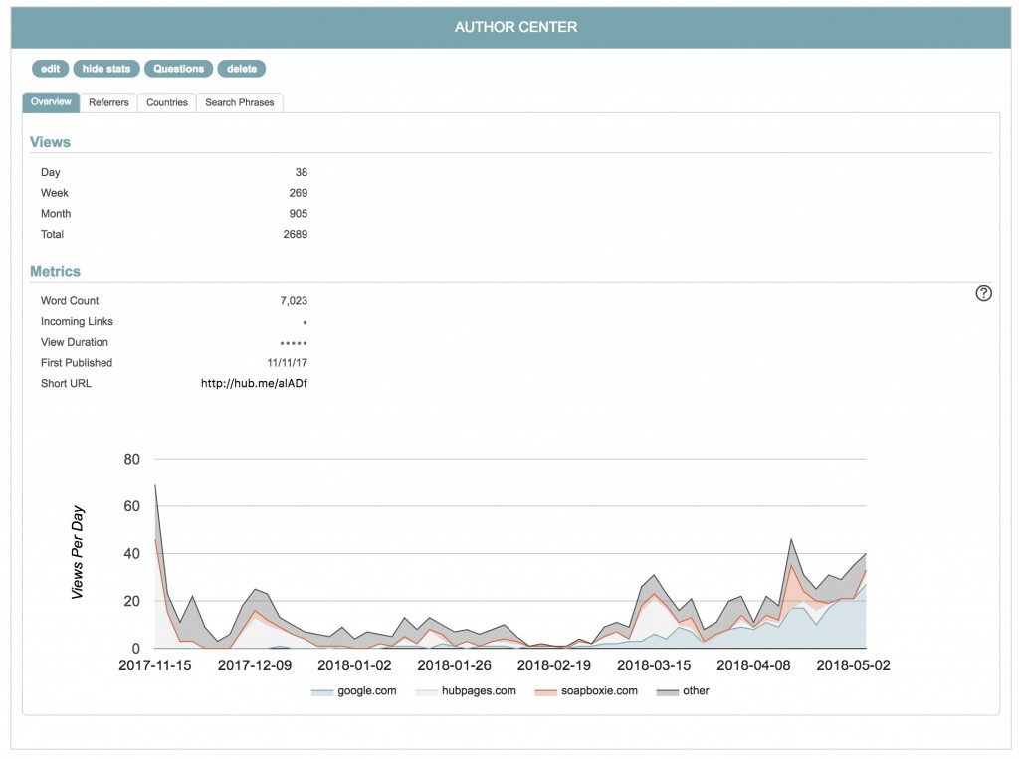Screen dimensions: 1019x759
Task: Click the 2018-03-15 date axis label
Action: [x=654, y=665]
